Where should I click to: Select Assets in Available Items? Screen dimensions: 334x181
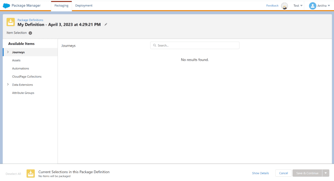click(16, 60)
